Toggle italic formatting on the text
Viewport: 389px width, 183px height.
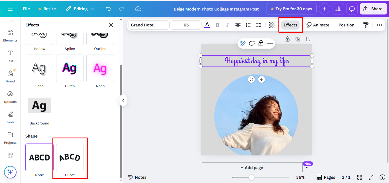227,25
